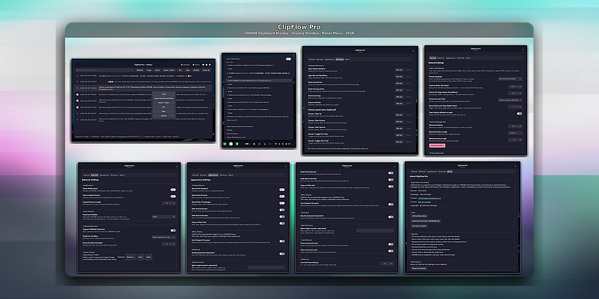The image size is (599, 299).
Task: Click green shield icon in panel bar
Action: (237, 144)
